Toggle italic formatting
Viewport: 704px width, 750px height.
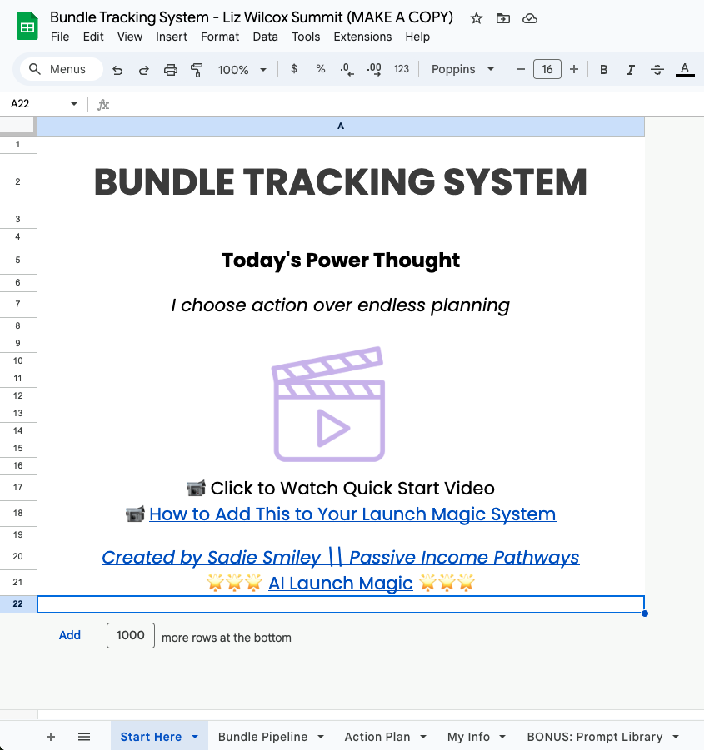click(x=630, y=70)
